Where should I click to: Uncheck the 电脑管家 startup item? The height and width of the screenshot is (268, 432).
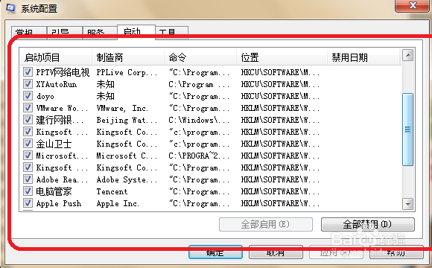pyautogui.click(x=28, y=191)
